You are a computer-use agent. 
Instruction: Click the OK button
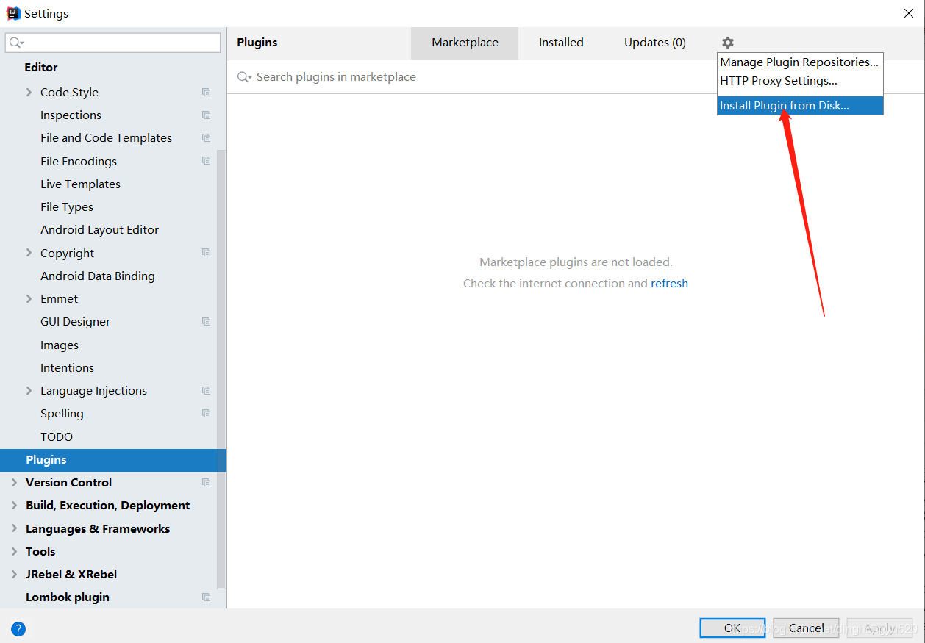tap(732, 628)
